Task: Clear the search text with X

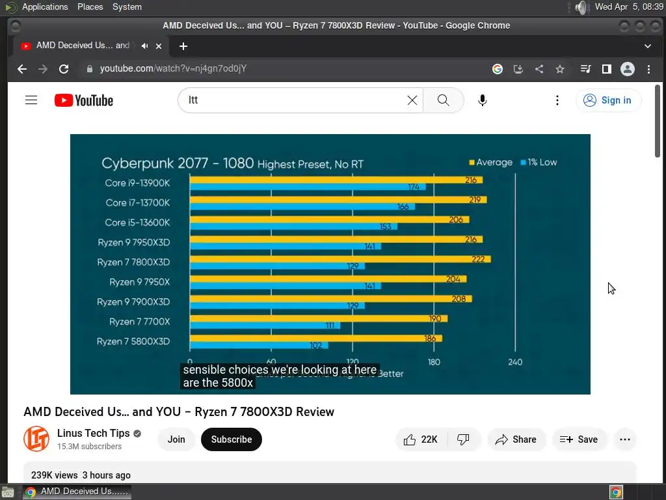Action: point(412,100)
